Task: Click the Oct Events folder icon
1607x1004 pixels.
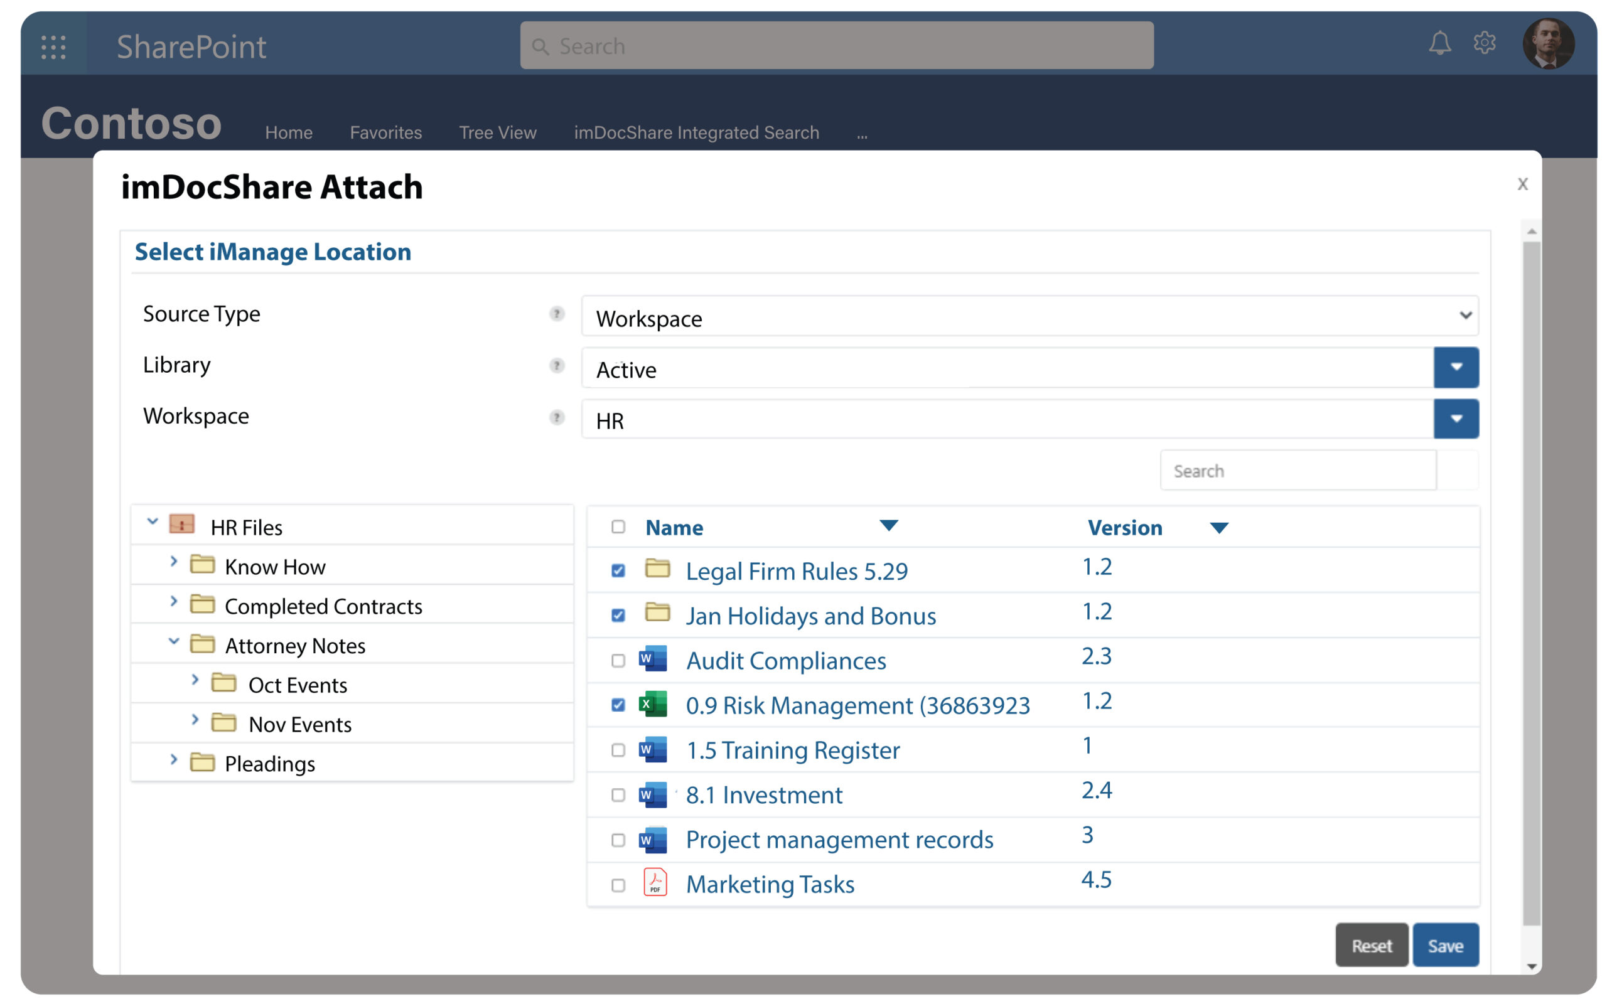Action: click(x=223, y=683)
